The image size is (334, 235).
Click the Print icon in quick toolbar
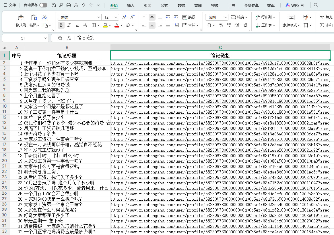[69, 5]
